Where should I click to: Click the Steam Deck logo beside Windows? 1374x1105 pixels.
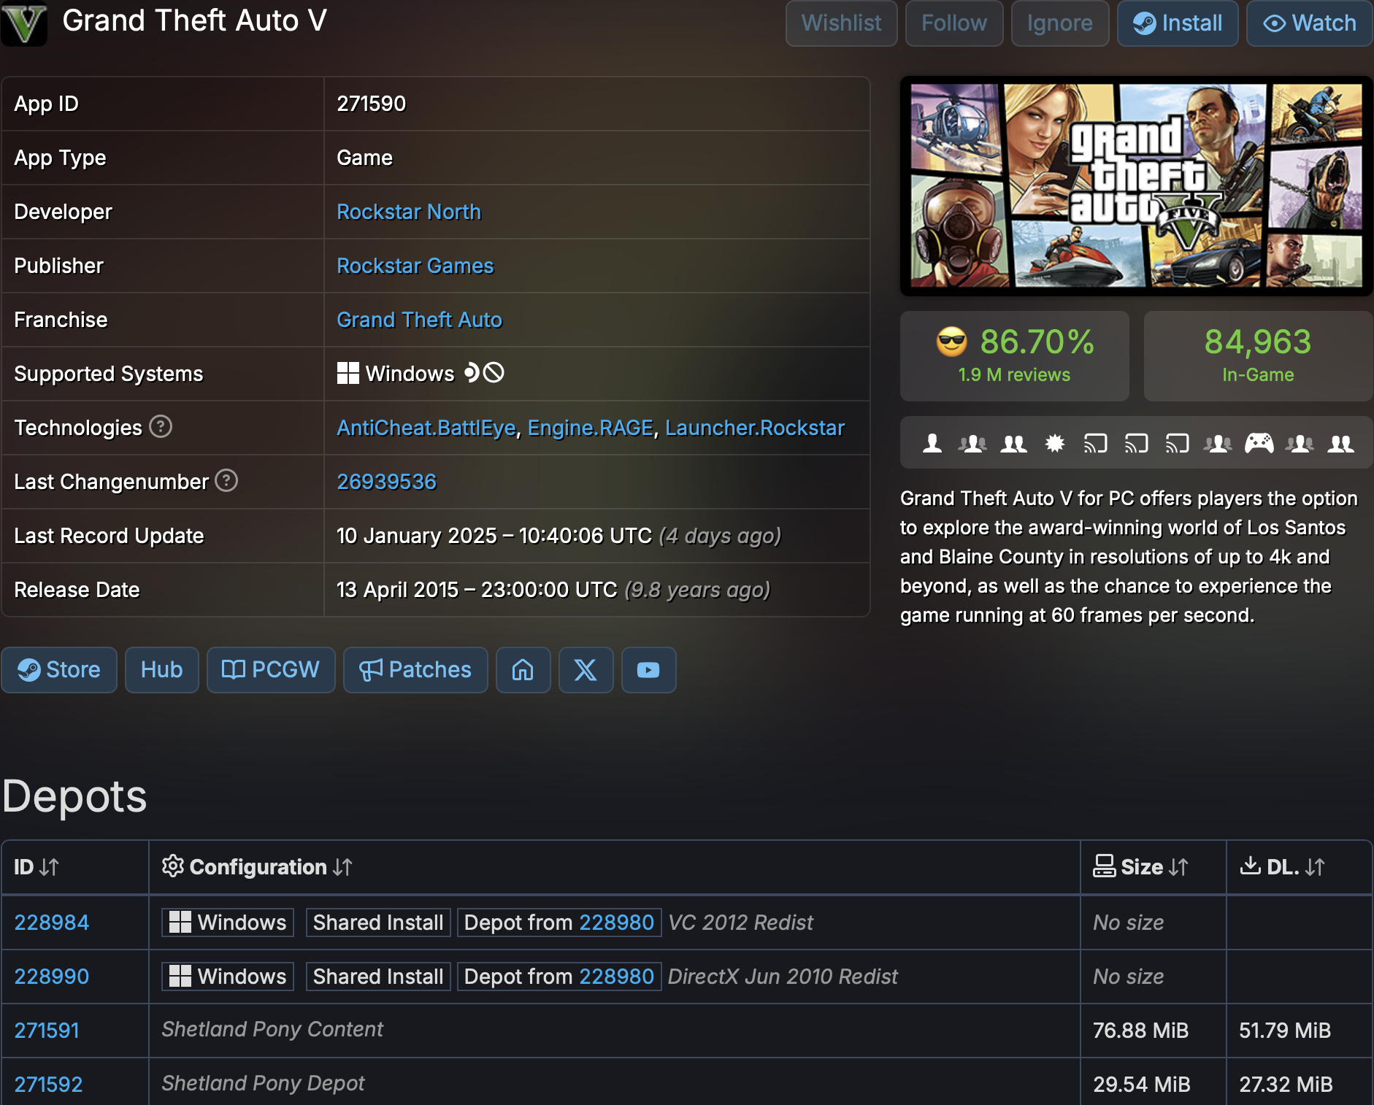tap(472, 373)
